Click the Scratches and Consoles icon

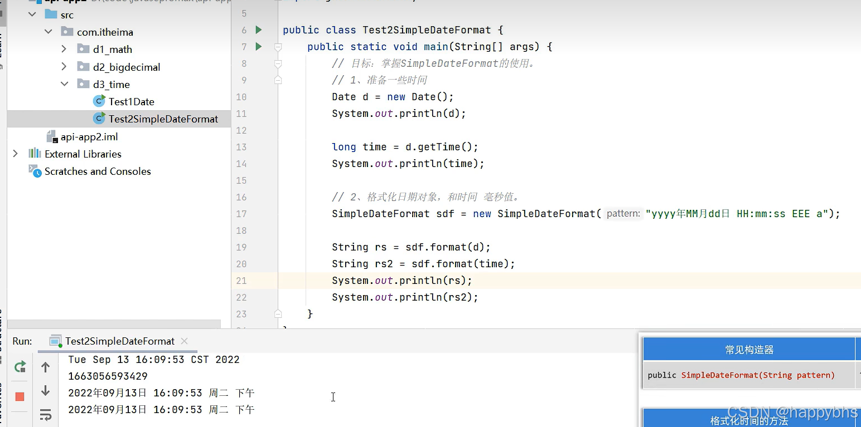click(x=35, y=171)
